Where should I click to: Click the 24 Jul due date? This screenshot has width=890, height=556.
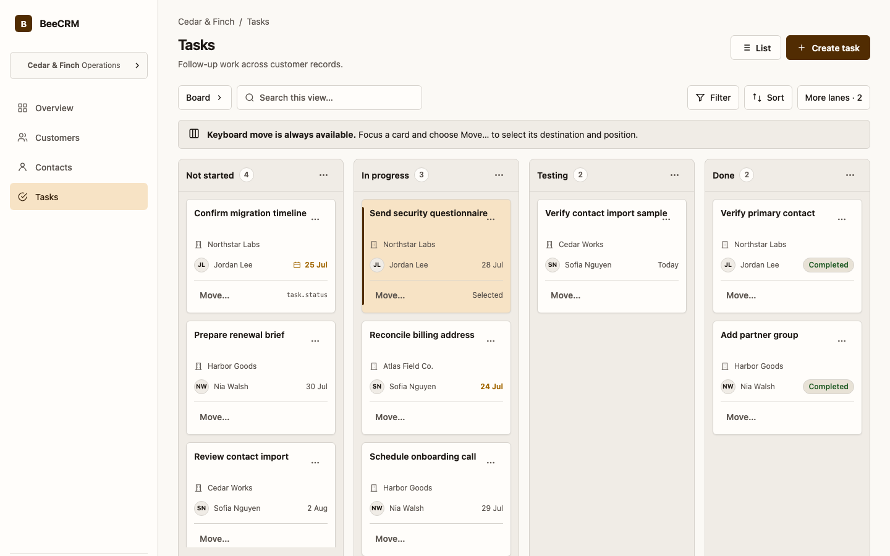click(x=491, y=387)
